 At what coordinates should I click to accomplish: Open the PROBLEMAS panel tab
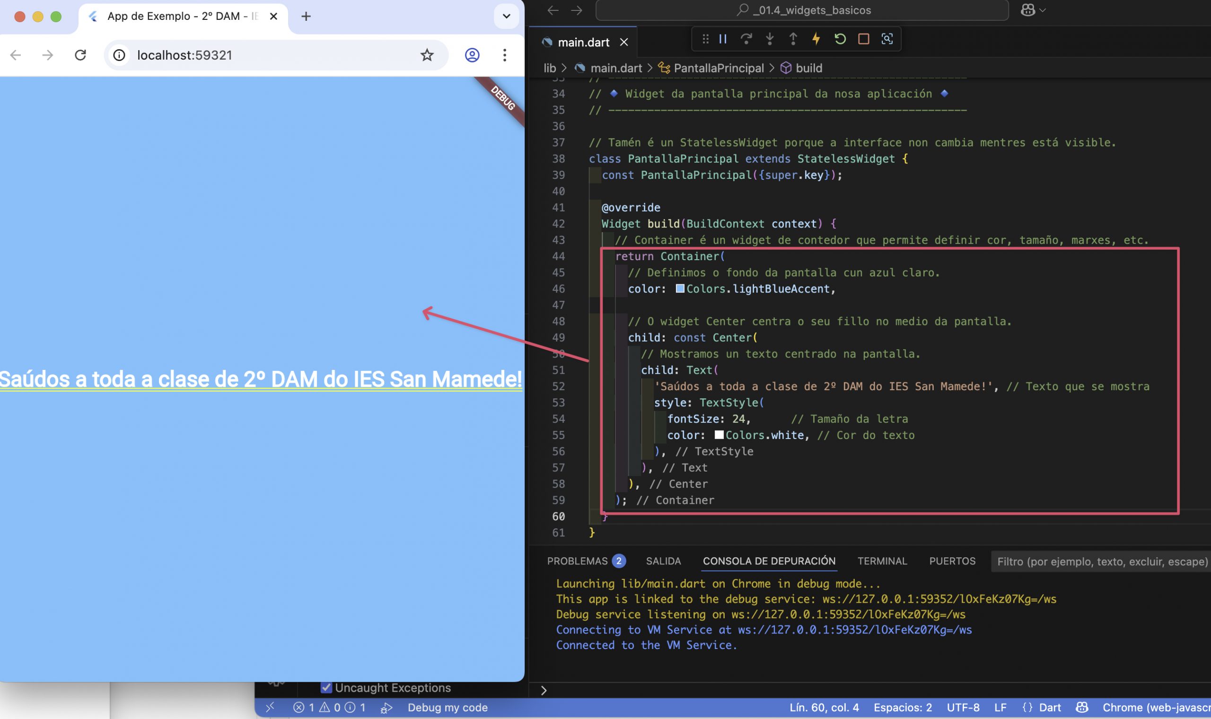(577, 561)
